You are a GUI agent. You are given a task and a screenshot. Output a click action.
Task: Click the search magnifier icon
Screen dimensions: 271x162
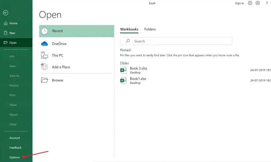coord(128,41)
